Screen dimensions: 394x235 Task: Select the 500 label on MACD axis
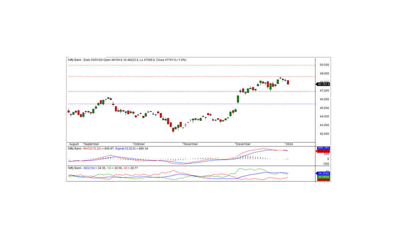click(x=327, y=154)
